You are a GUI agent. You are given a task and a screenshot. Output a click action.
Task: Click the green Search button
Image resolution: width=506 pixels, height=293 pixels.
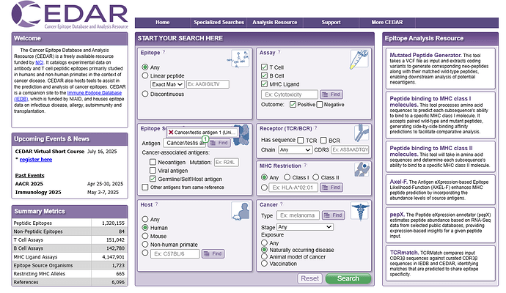tap(348, 278)
